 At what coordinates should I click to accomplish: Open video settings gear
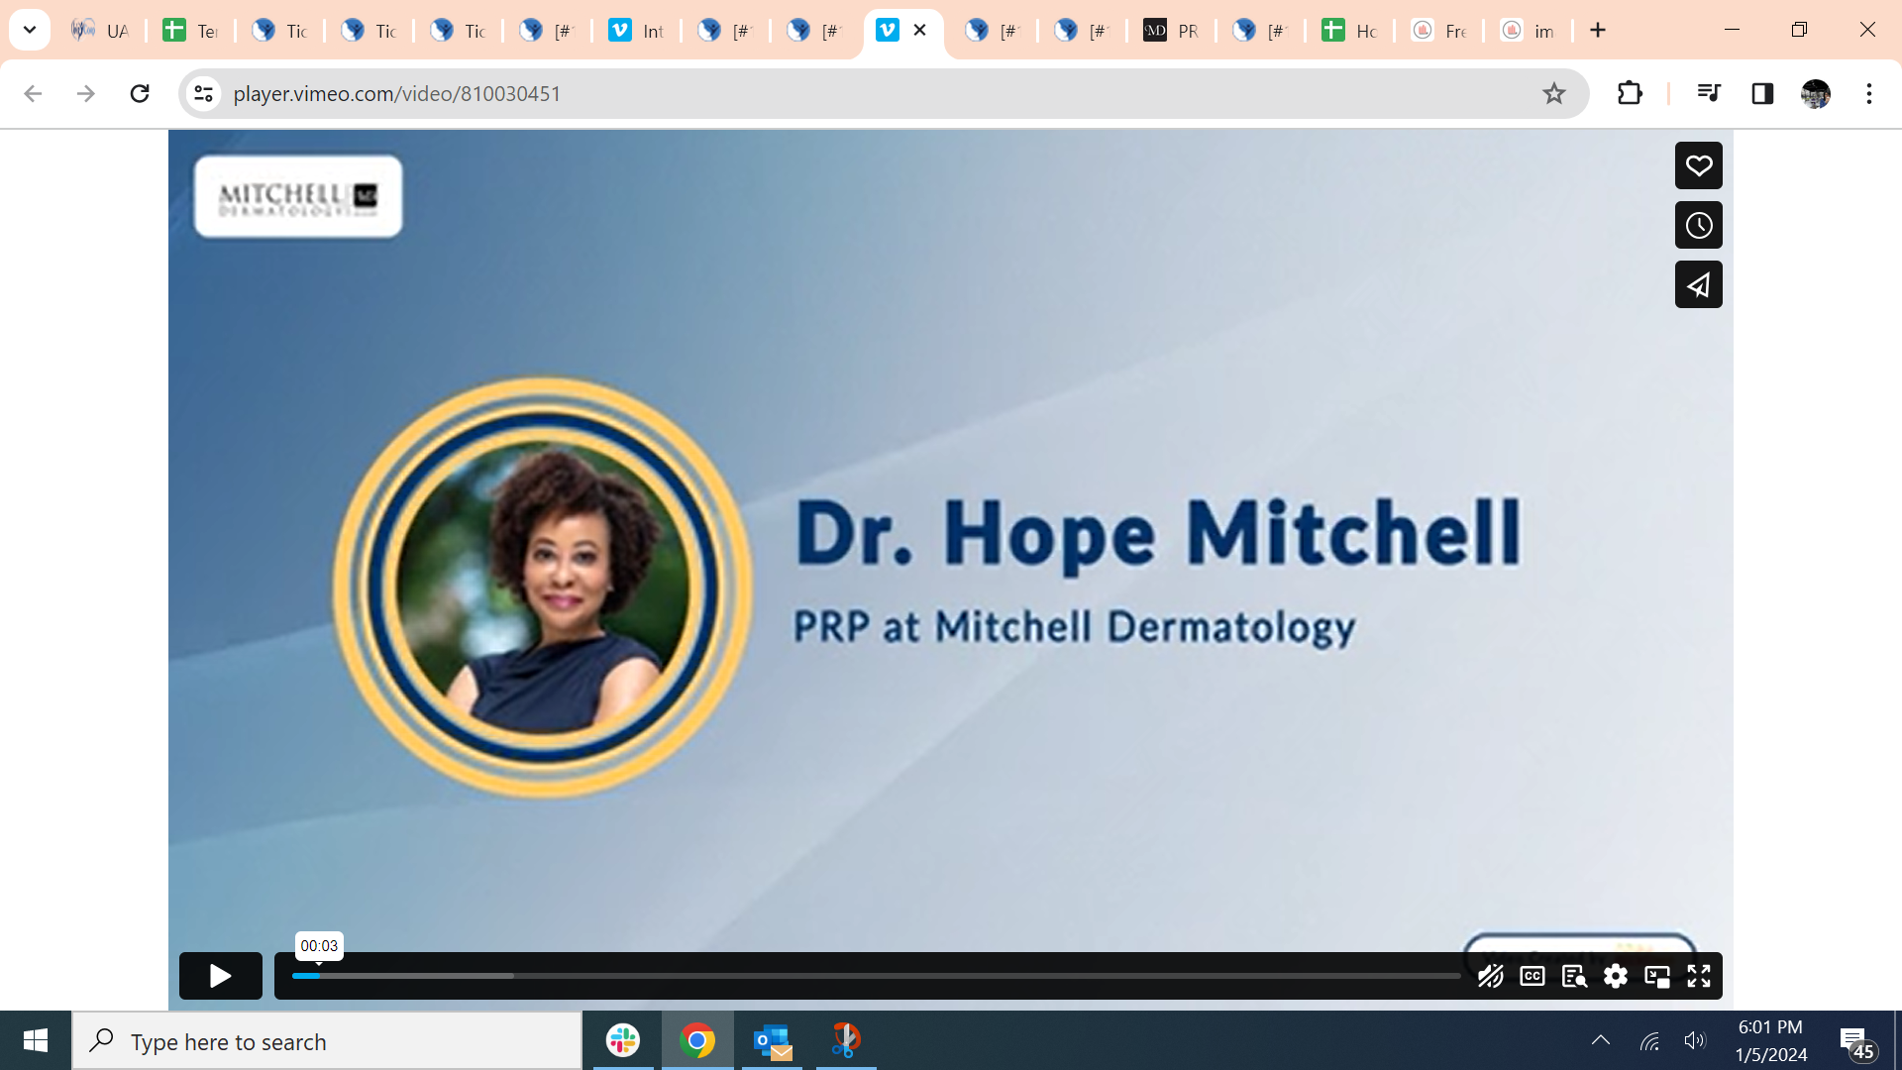coord(1615,976)
